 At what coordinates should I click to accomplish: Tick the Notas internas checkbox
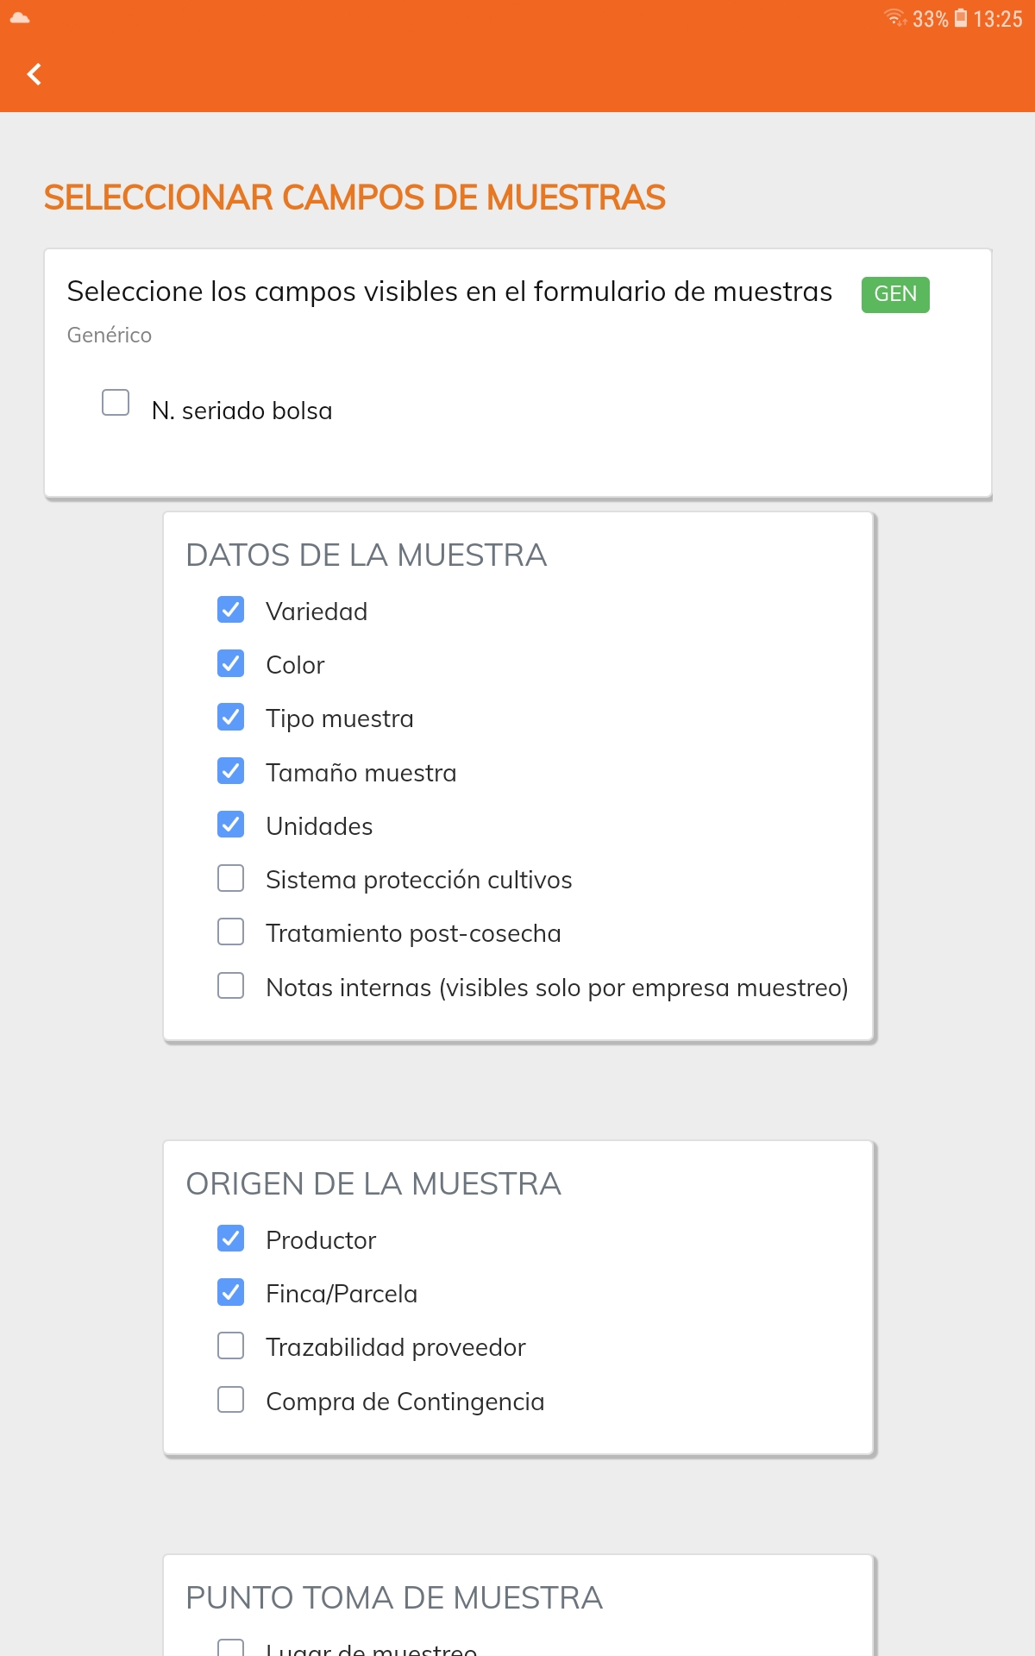pos(231,986)
